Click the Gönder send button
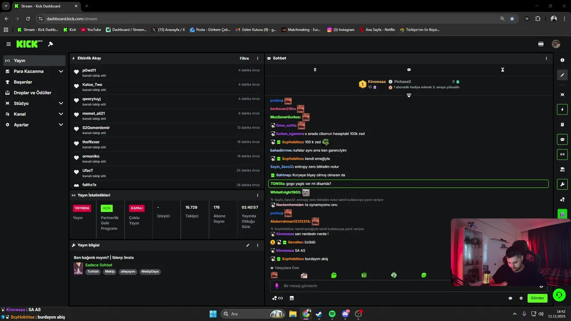Screen dimensions: 571x321 537,298
